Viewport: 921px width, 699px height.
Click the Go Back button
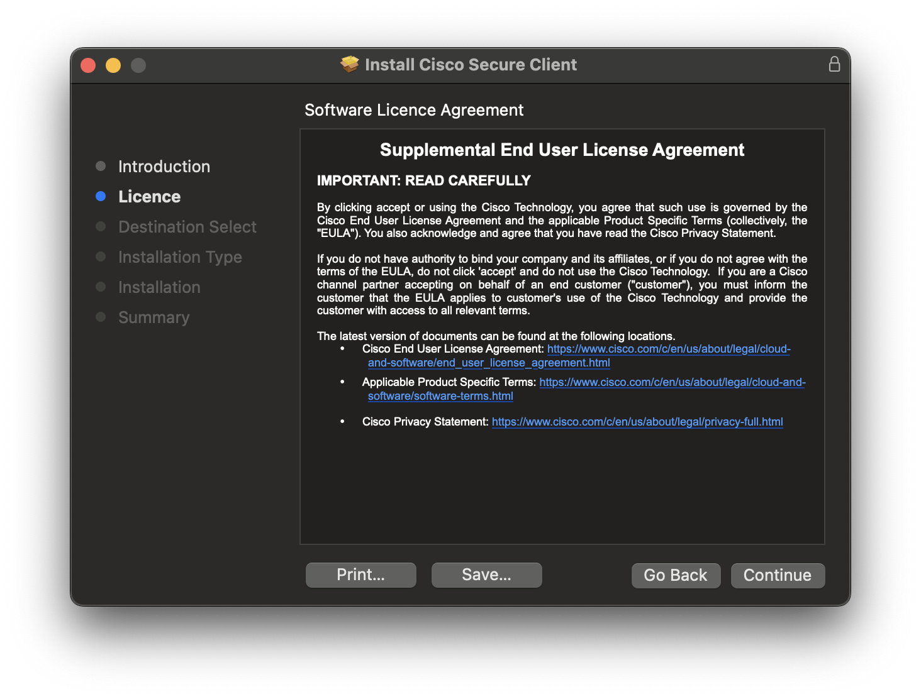pos(676,575)
